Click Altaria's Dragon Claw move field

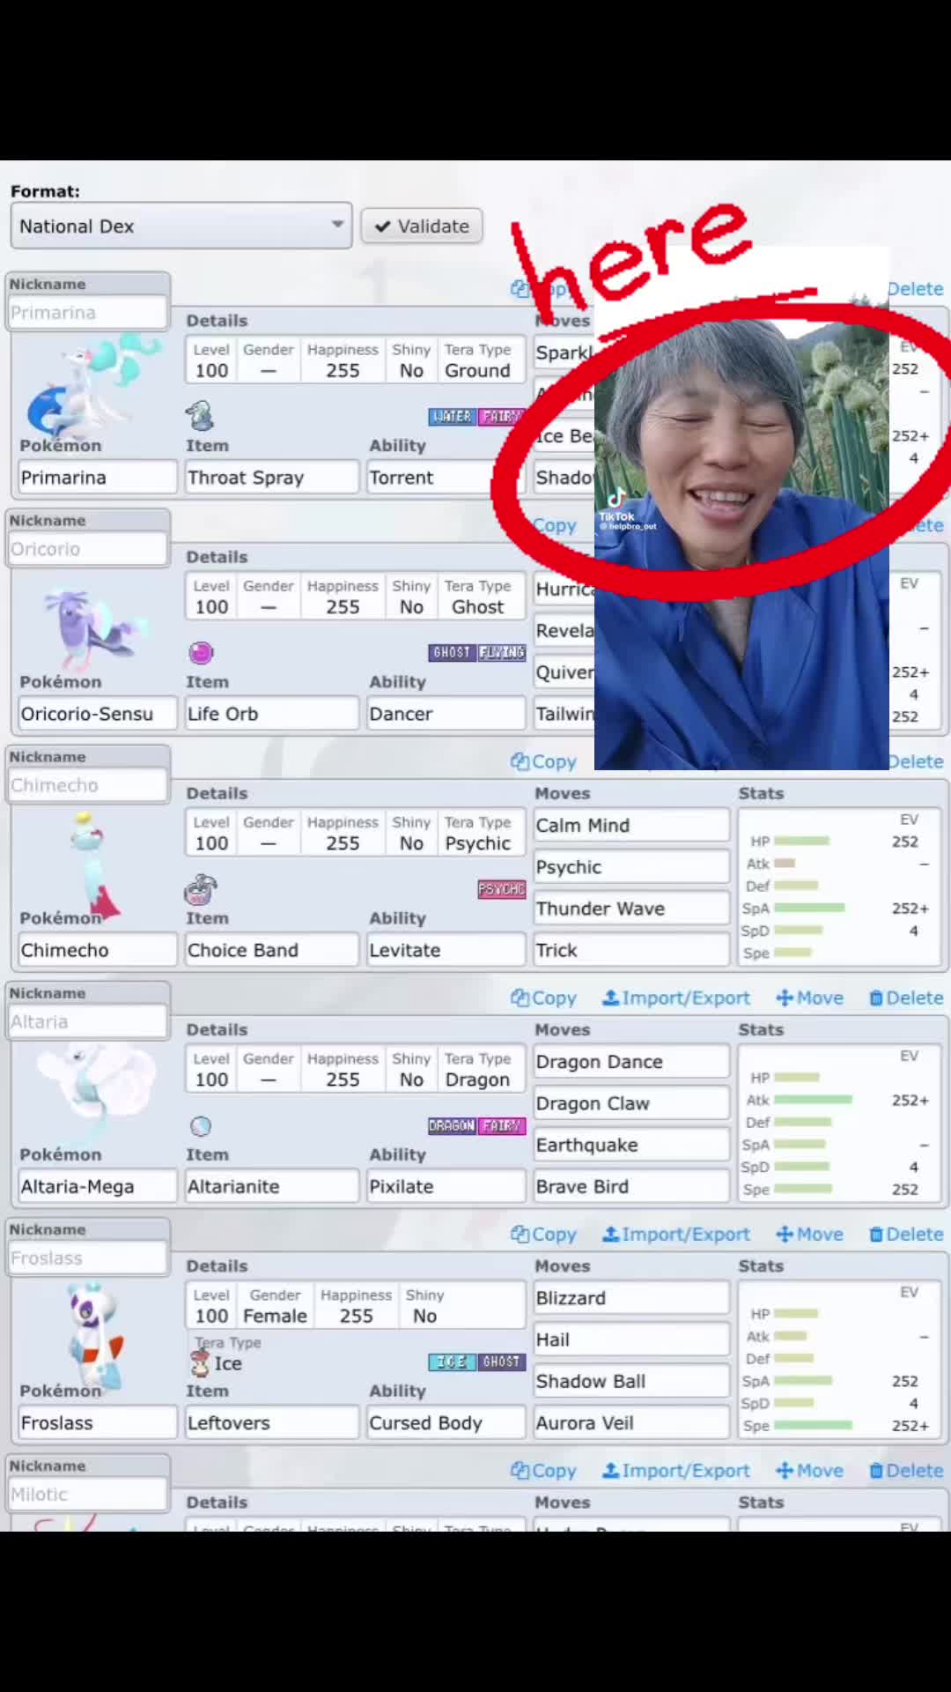pyautogui.click(x=632, y=1103)
